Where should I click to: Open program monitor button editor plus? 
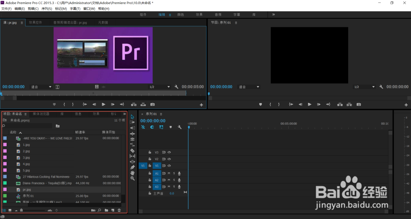point(406,105)
